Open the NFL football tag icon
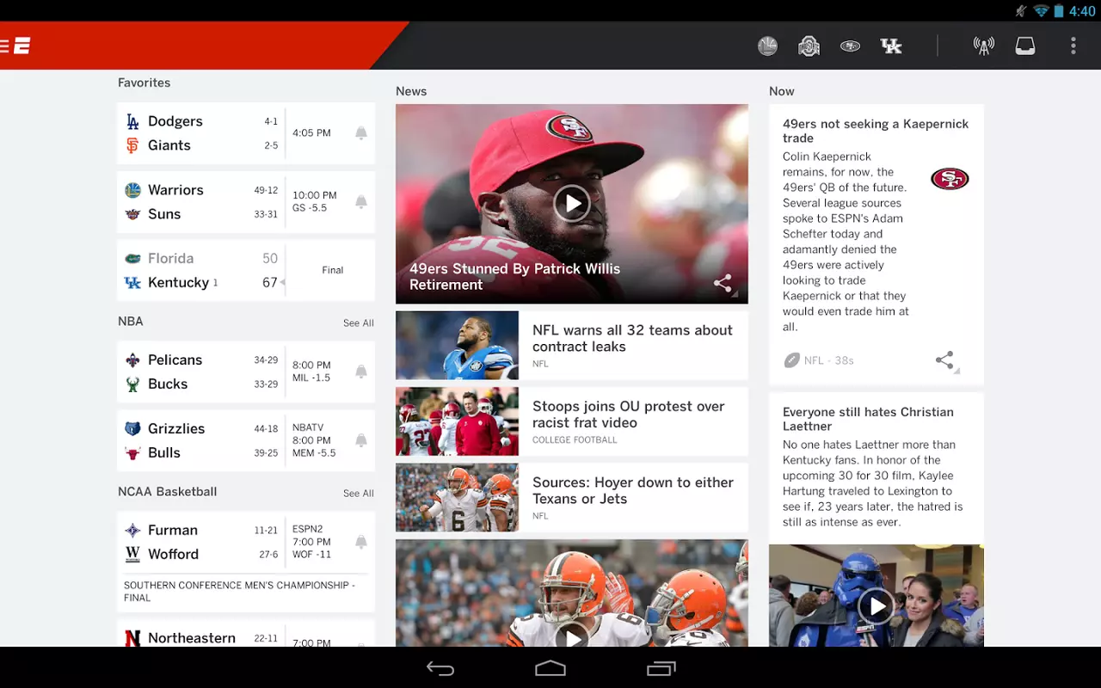1101x688 pixels. click(791, 360)
